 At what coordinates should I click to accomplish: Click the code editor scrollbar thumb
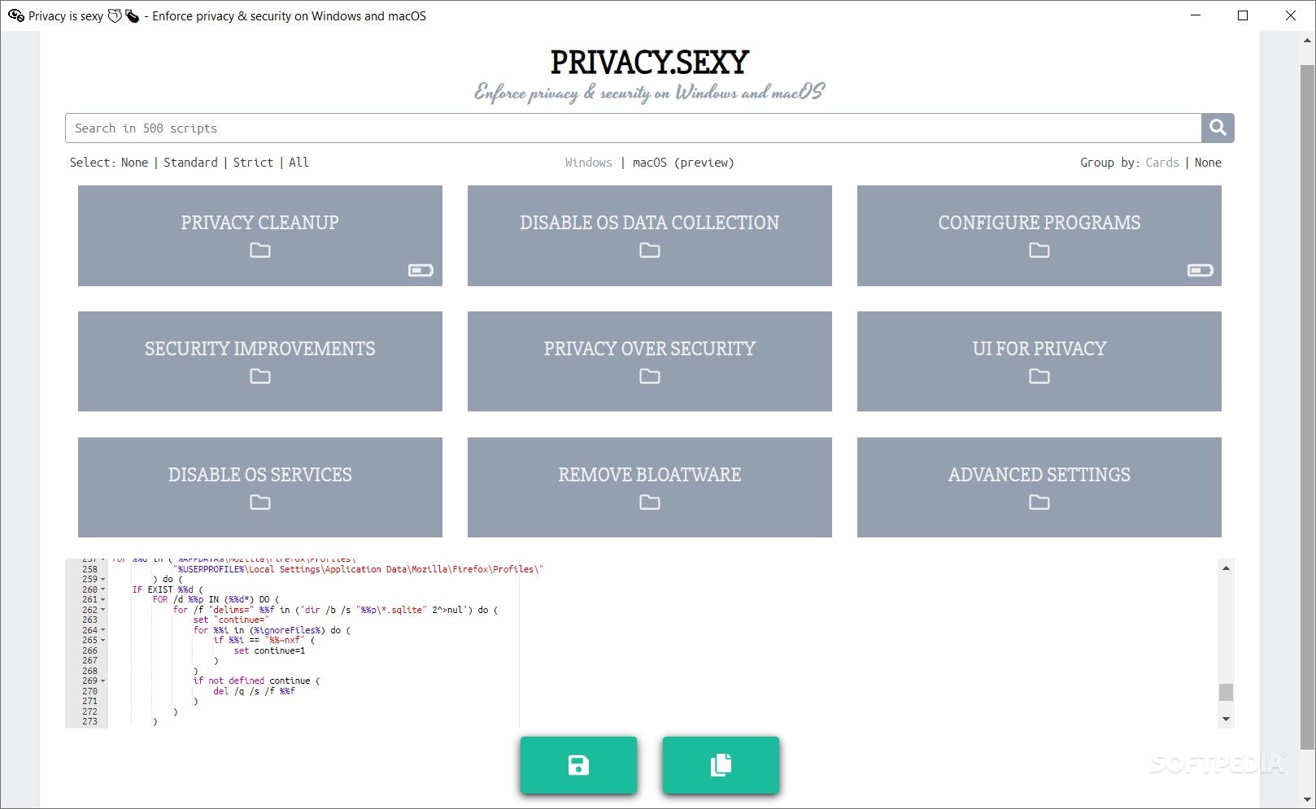click(1226, 692)
